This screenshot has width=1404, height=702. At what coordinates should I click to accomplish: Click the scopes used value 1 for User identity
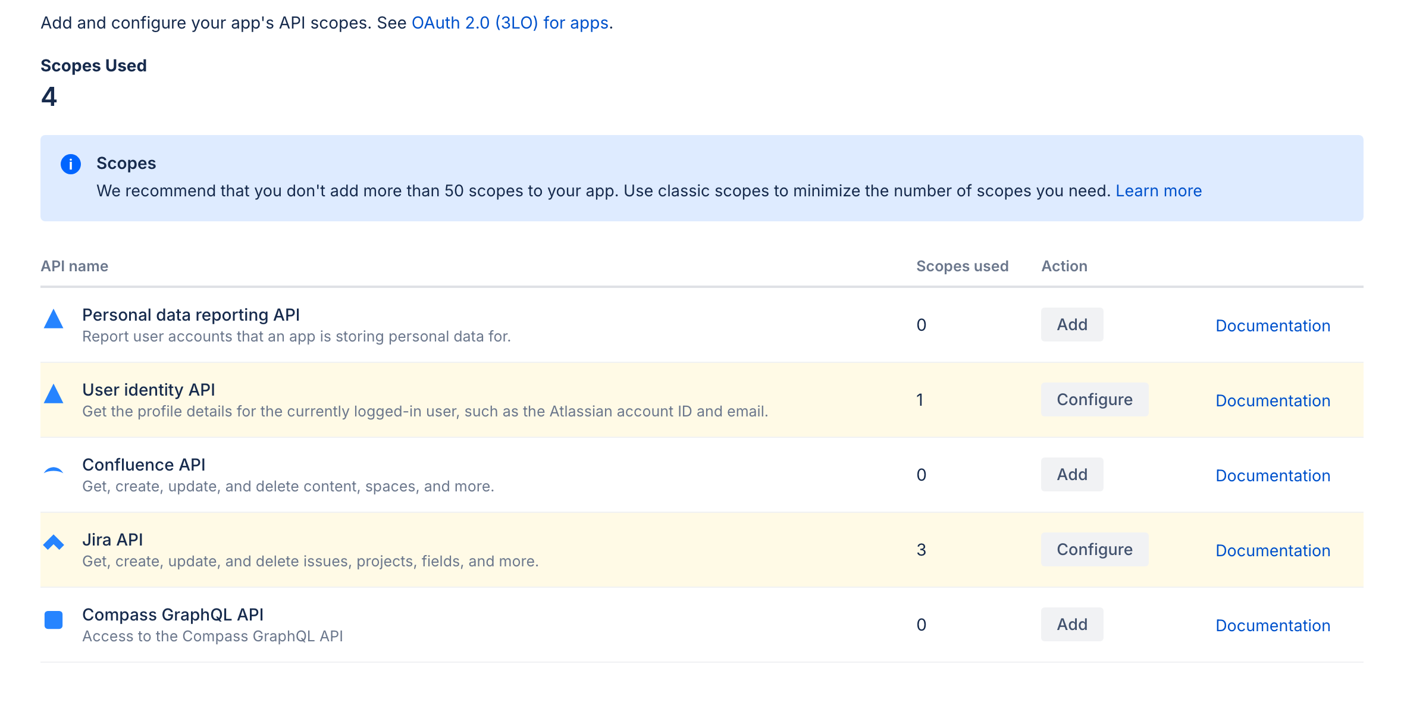(920, 400)
